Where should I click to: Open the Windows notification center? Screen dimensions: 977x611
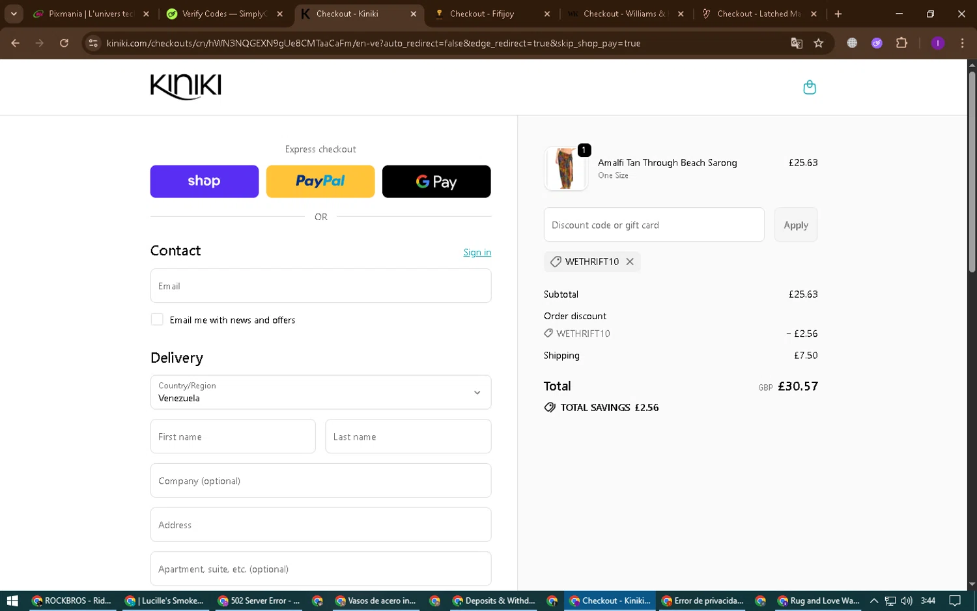tap(955, 601)
